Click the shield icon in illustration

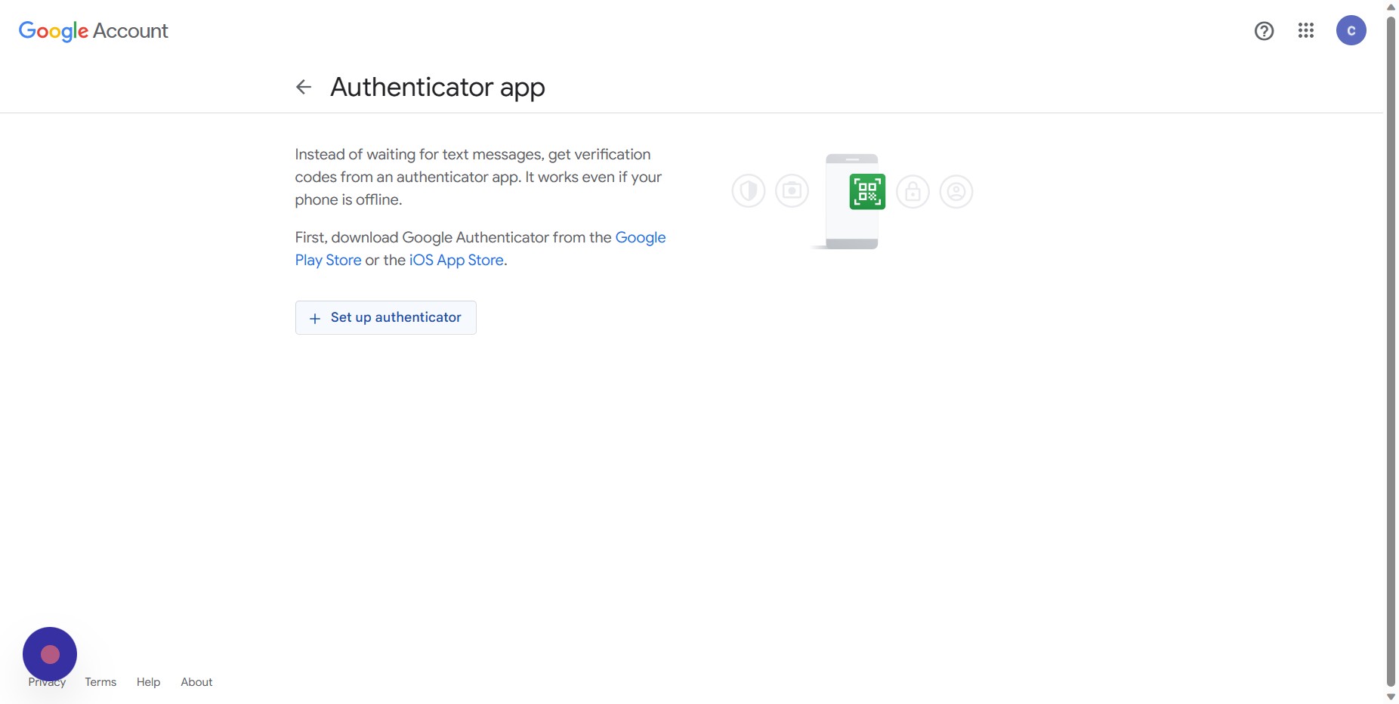pyautogui.click(x=749, y=191)
